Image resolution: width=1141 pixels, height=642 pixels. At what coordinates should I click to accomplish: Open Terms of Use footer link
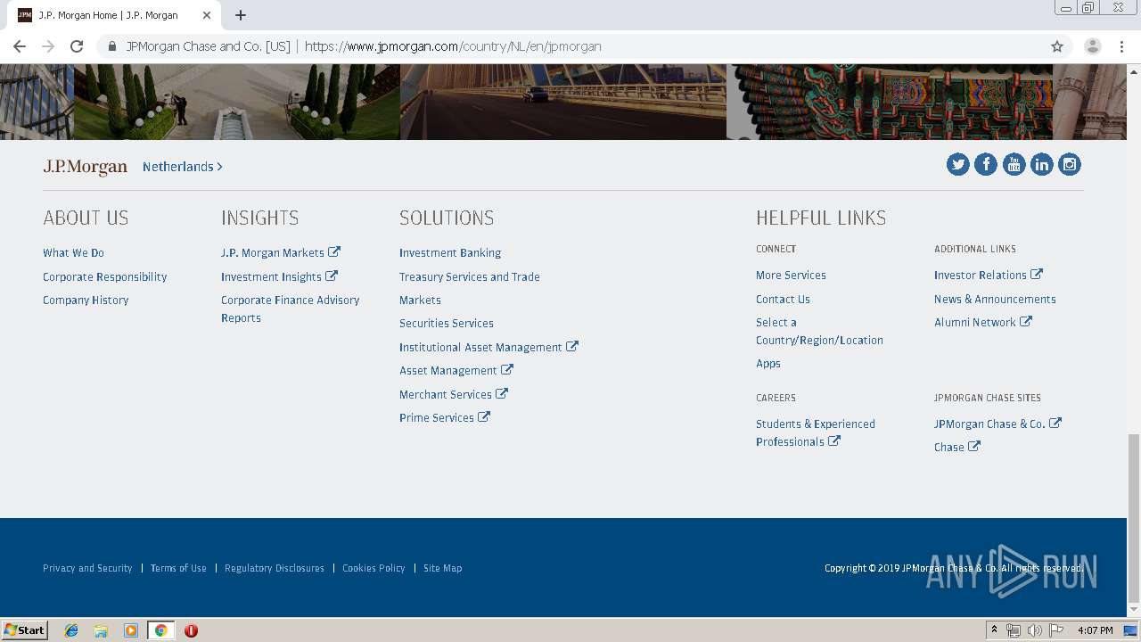[x=178, y=568]
